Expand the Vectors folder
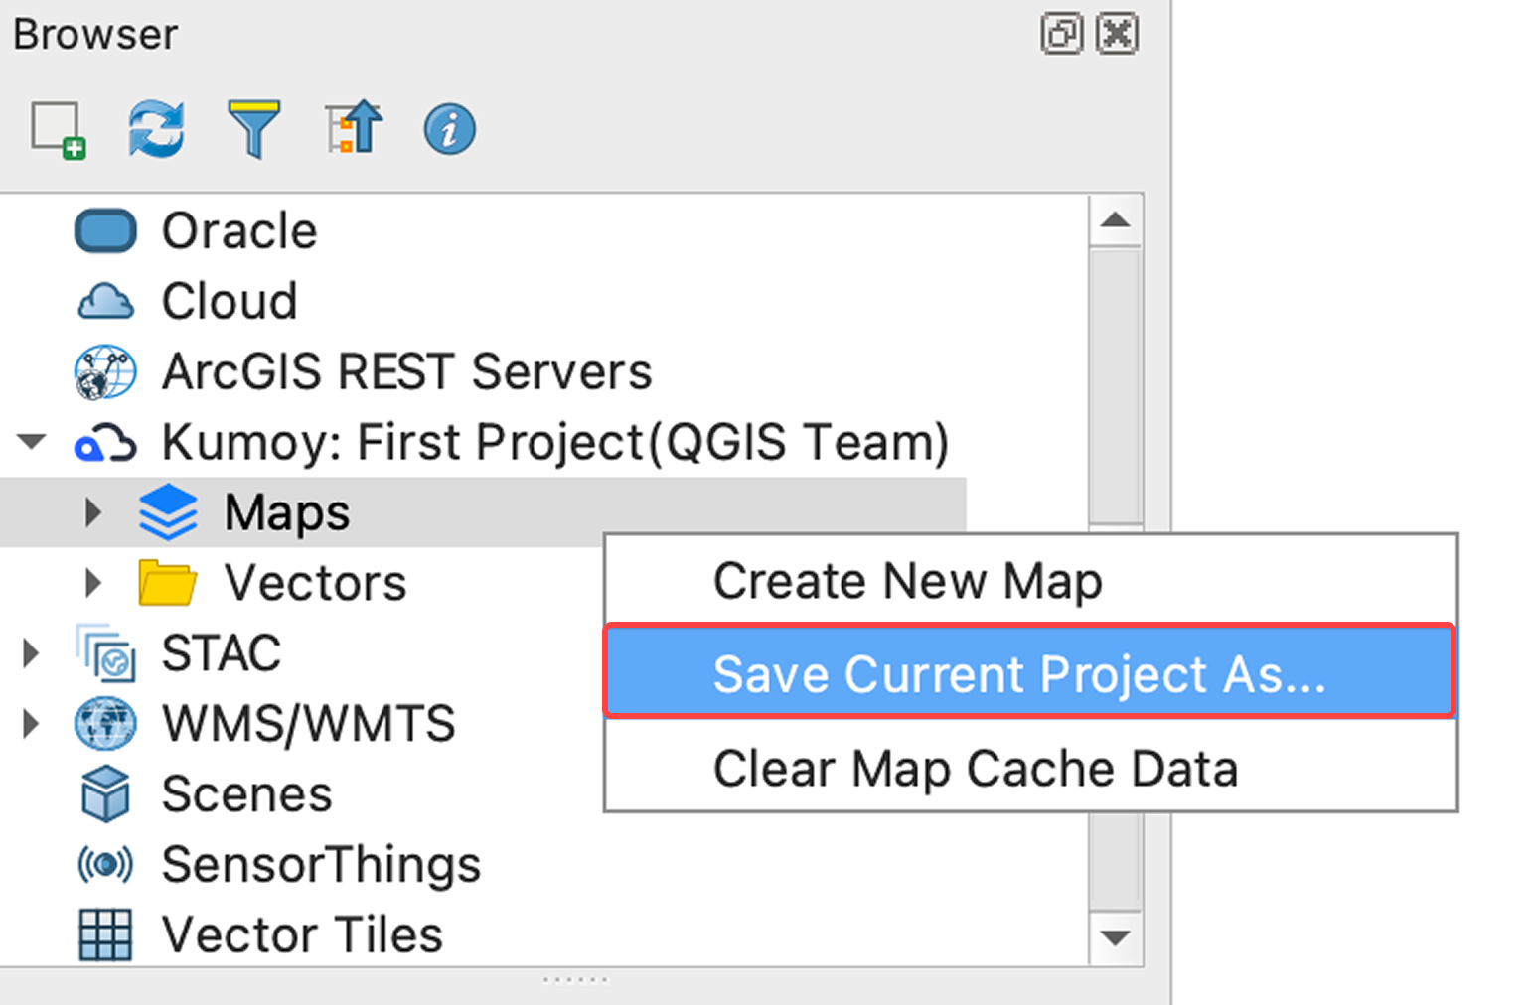 [92, 582]
